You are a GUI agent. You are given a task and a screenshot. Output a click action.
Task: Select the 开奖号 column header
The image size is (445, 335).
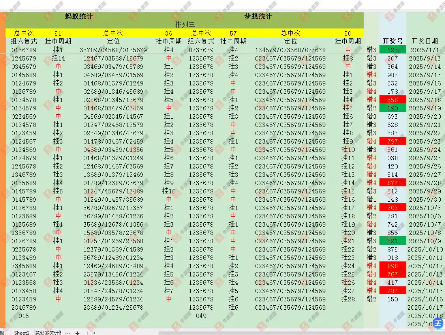tap(392, 41)
